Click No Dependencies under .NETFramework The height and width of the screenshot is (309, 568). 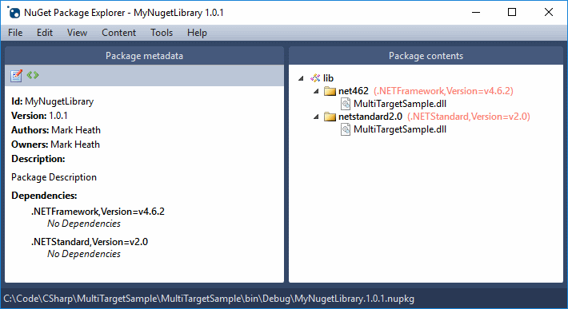[x=84, y=224]
